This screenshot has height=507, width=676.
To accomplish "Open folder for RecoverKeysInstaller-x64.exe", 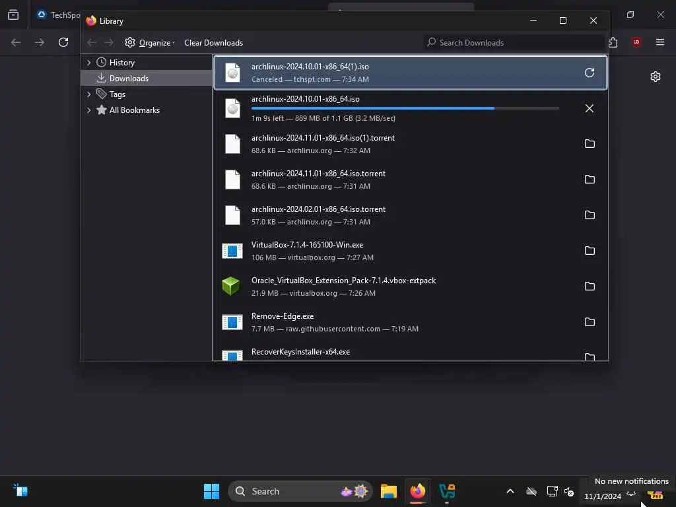I will coord(590,356).
